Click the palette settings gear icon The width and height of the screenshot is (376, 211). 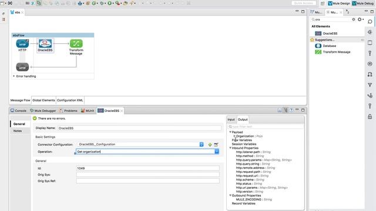[x=360, y=19]
